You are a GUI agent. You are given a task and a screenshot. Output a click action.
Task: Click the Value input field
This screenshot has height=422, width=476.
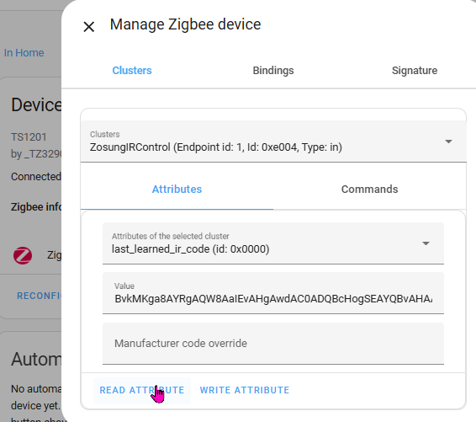coord(273,293)
